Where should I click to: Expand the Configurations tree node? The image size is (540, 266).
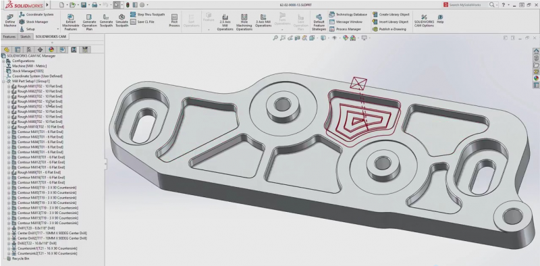[x=4, y=61]
